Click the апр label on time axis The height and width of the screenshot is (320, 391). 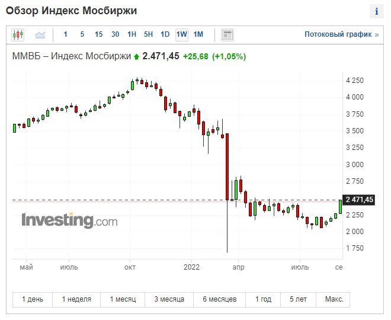click(238, 268)
